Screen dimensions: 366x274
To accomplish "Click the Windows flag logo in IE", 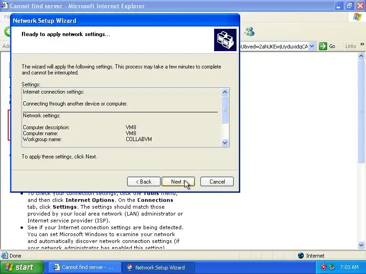I will point(357,17).
